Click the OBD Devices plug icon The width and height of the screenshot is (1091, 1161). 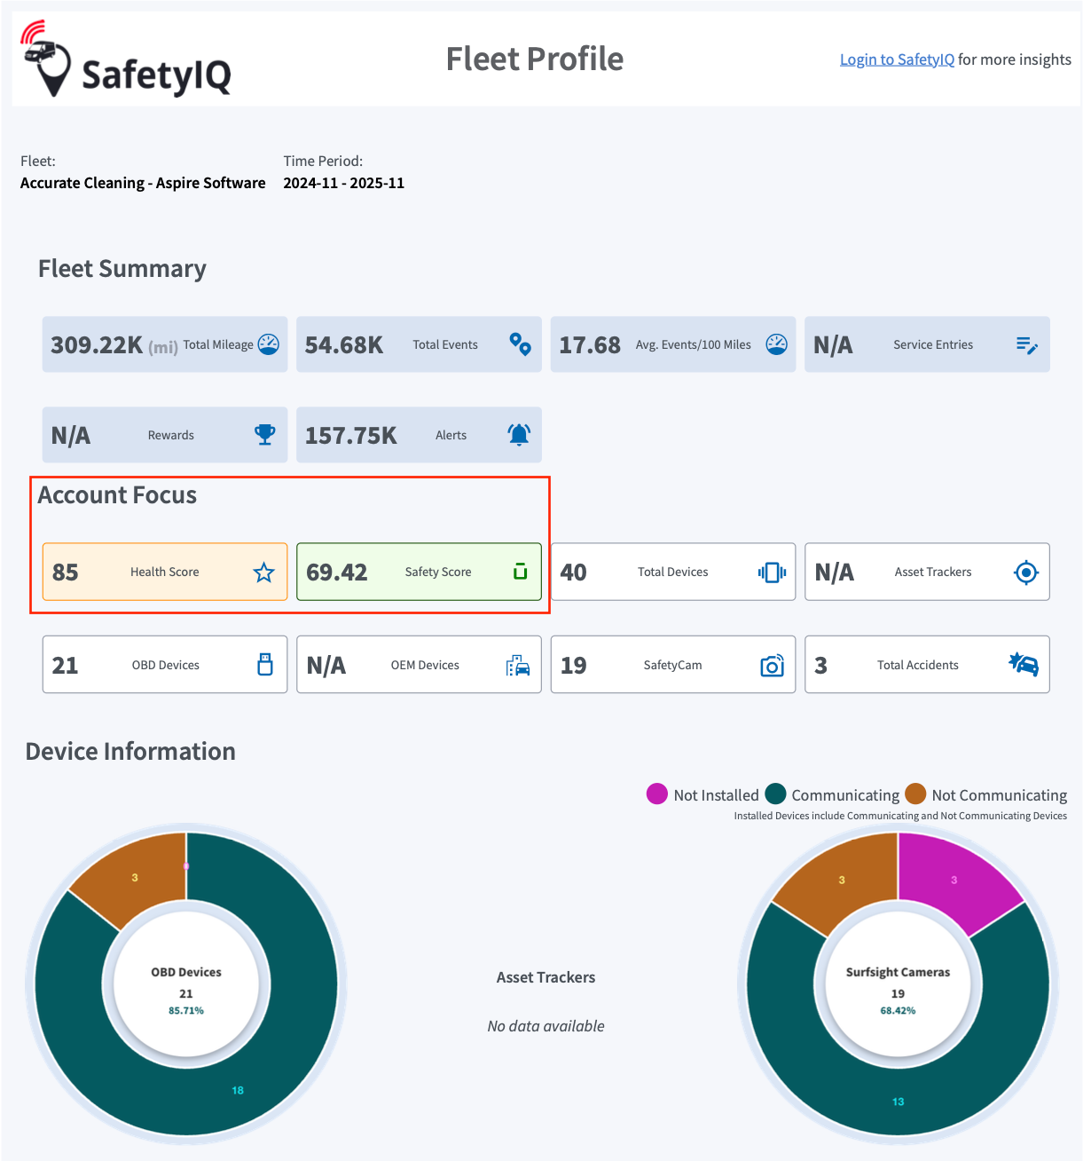[265, 665]
